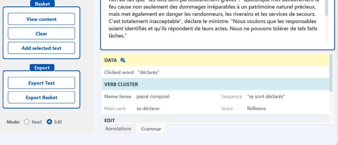This screenshot has height=145, width=338.
Task: Collapse the DATA section header
Action: 216,60
